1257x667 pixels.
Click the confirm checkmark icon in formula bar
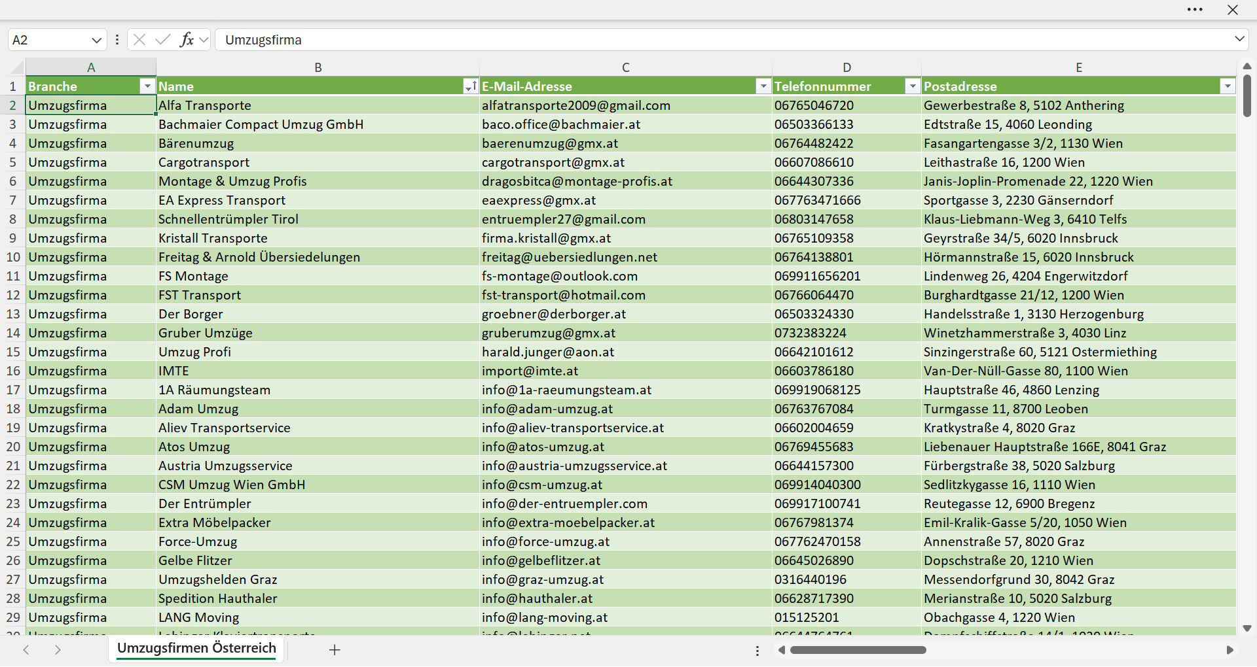(163, 40)
